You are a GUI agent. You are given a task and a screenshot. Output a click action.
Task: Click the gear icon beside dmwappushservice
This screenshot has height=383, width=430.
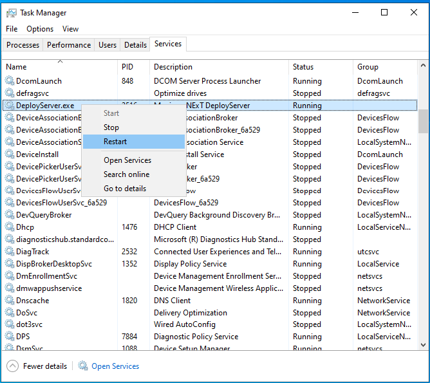tap(10, 288)
